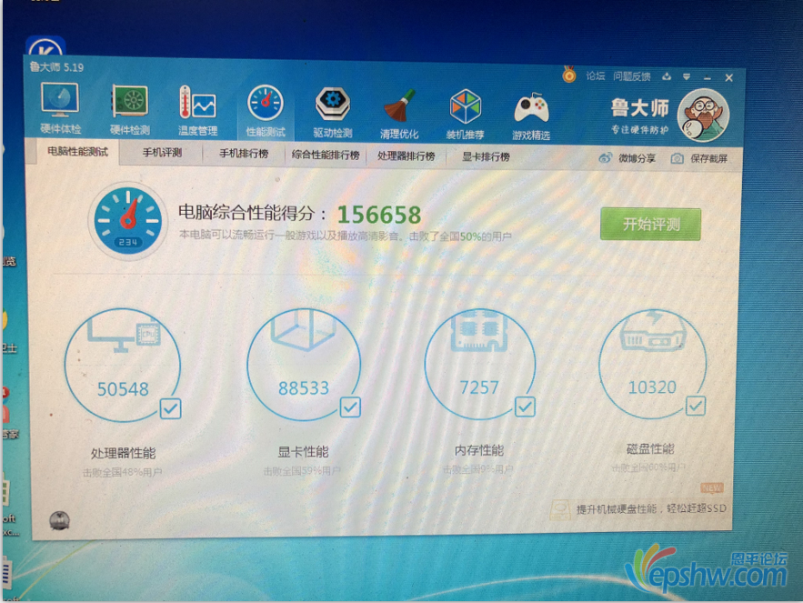Screen dimensions: 803x603
Task: Uncheck the 显卡性能 test checkbox
Action: (350, 407)
